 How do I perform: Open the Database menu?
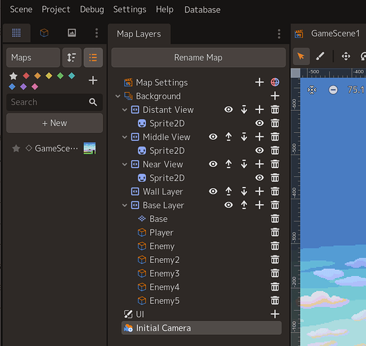[x=203, y=10]
